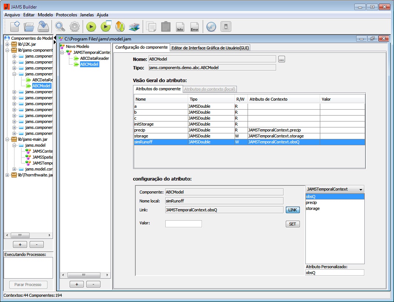
Task: Click the new model file icon
Action: [15, 27]
